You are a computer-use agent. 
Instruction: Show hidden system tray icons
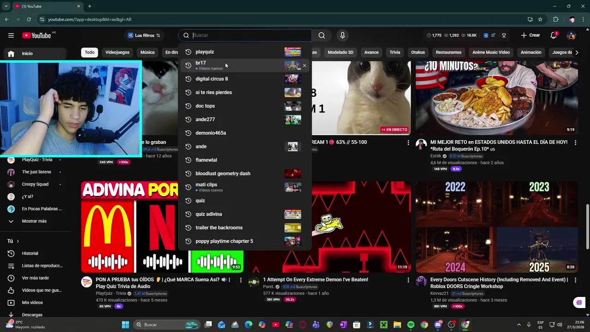click(519, 325)
